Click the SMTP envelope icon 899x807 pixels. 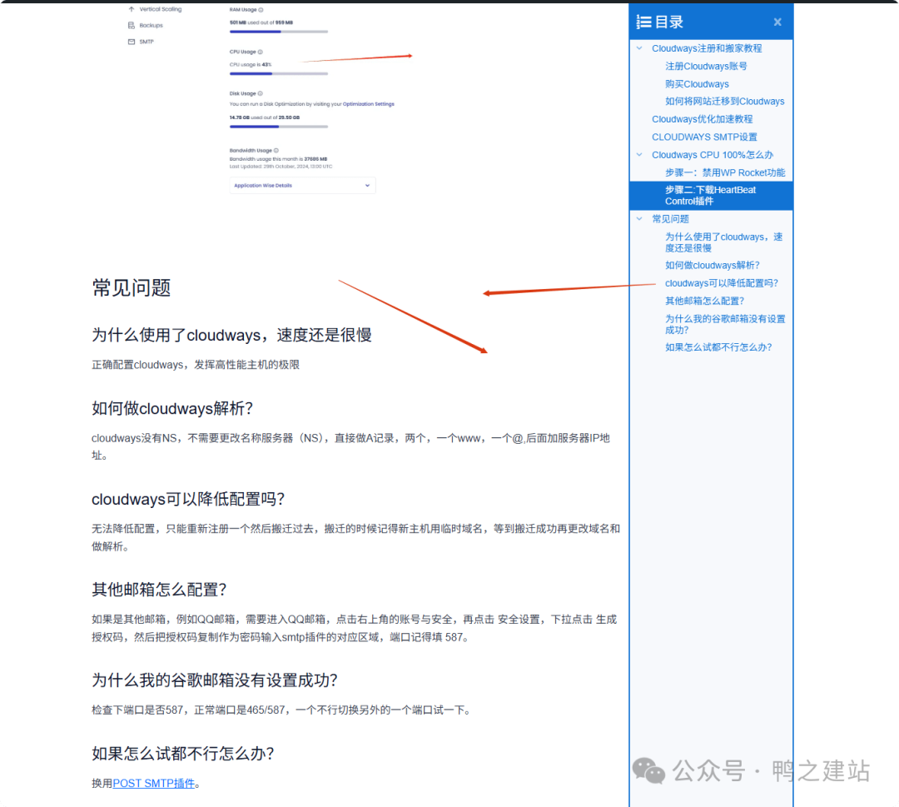point(132,42)
